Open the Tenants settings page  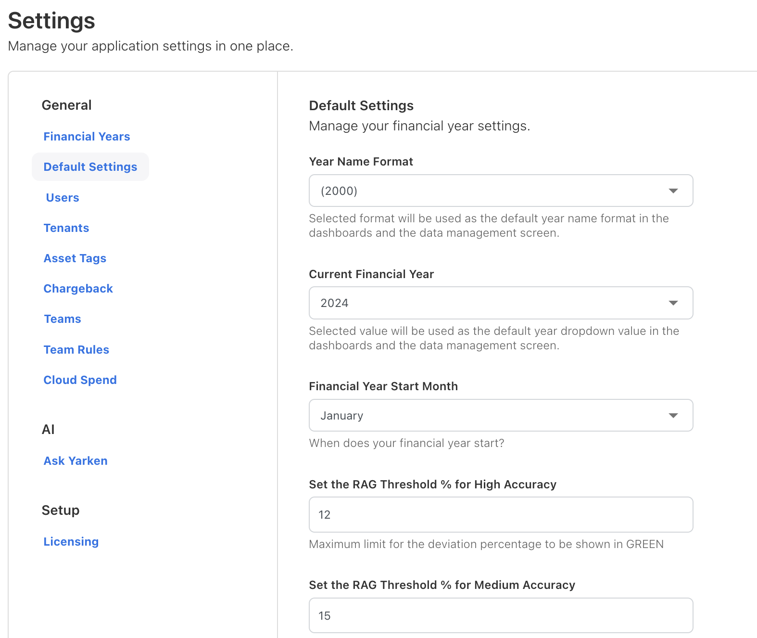coord(66,228)
